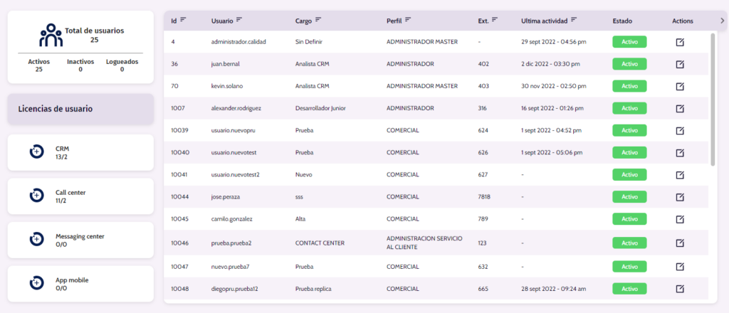The image size is (729, 313).
Task: Select the Licencias de usuario panel
Action: pos(80,109)
